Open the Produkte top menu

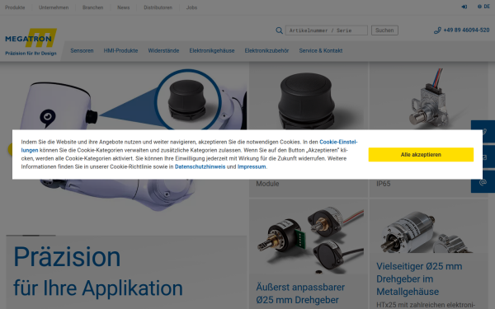pyautogui.click(x=15, y=7)
